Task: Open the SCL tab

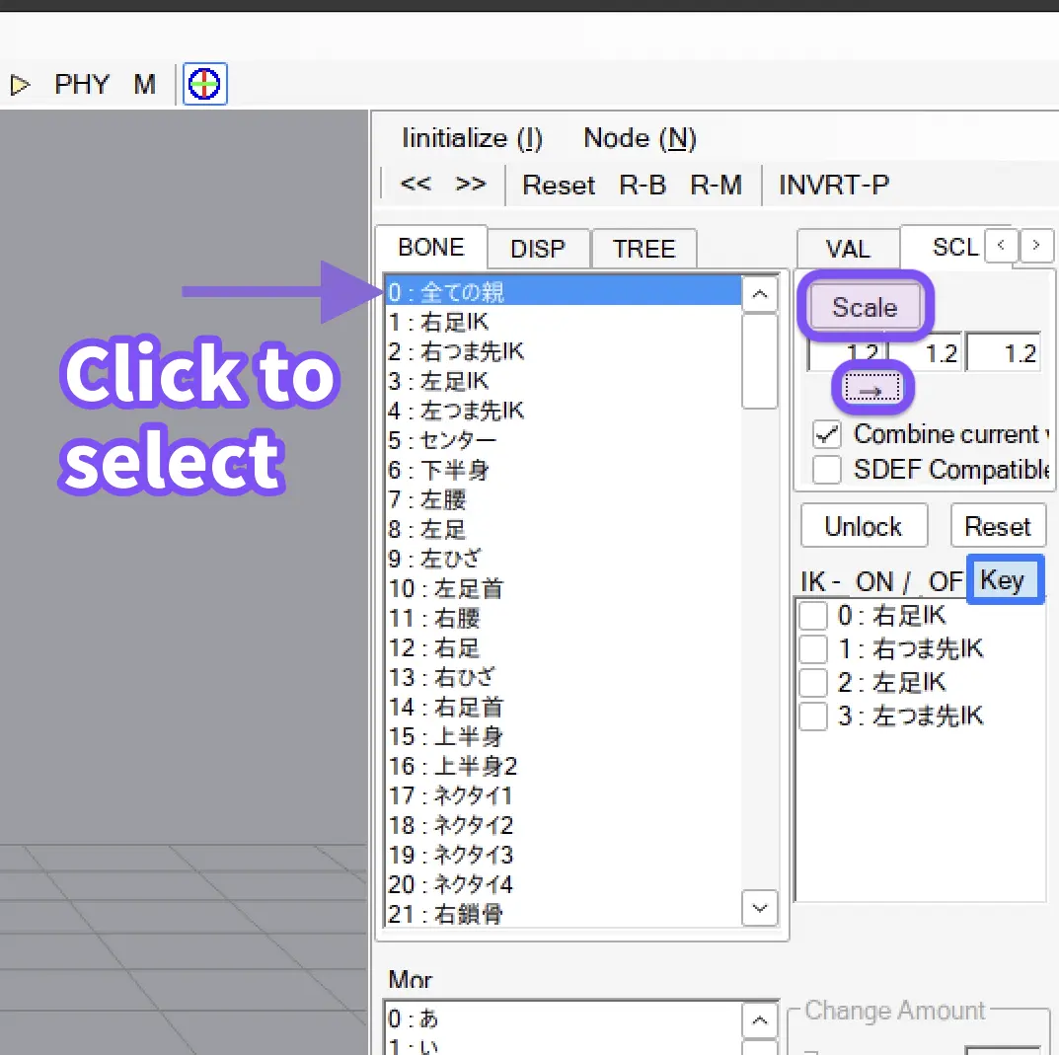Action: pyautogui.click(x=955, y=247)
